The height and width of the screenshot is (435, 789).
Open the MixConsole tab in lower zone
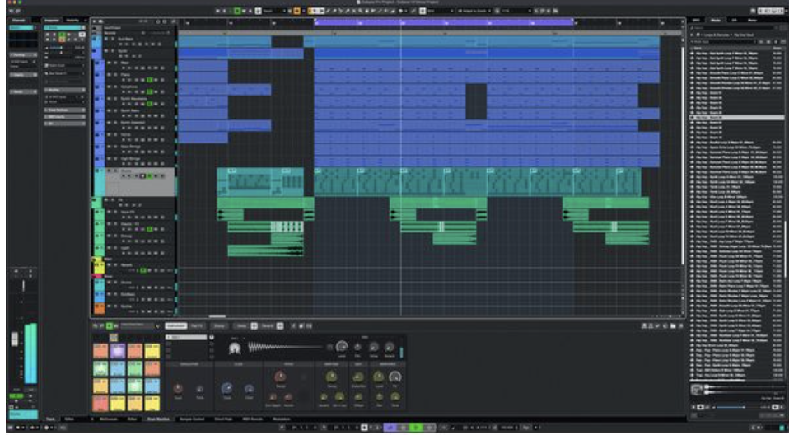[x=109, y=419]
